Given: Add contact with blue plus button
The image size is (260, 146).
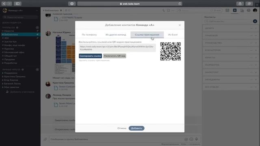Looking at the screenshot, I should point(255,21).
